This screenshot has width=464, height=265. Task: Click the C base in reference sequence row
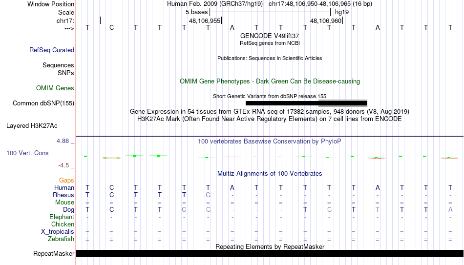point(111,27)
